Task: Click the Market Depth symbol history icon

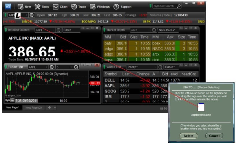Action: 154,30
